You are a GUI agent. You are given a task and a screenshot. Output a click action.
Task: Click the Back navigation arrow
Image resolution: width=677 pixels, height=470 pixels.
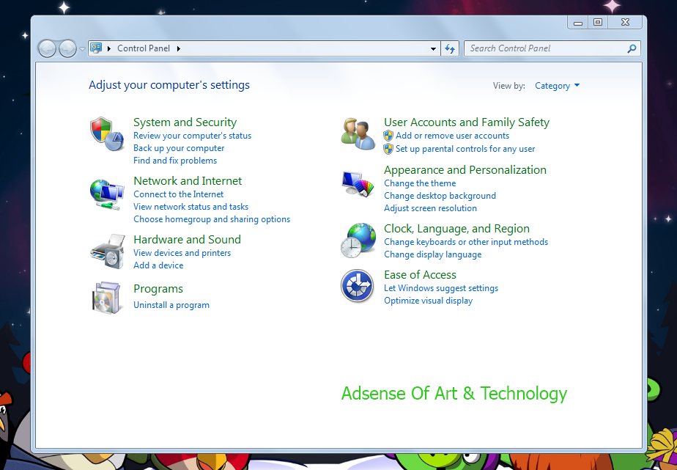(x=47, y=48)
